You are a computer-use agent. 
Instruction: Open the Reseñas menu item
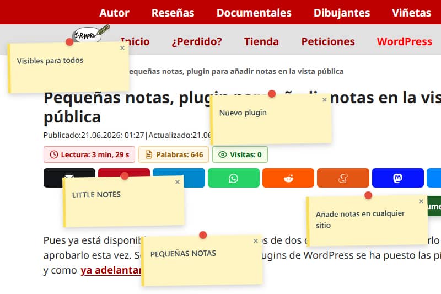click(x=173, y=13)
